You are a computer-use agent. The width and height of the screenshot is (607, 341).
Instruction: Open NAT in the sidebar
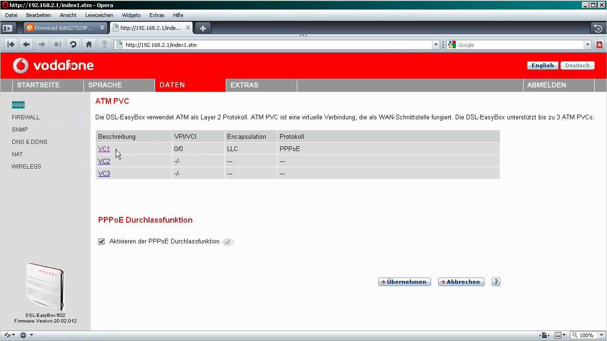(17, 154)
